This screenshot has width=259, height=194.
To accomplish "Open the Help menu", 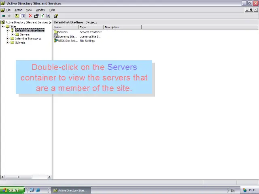I will (x=52, y=10).
